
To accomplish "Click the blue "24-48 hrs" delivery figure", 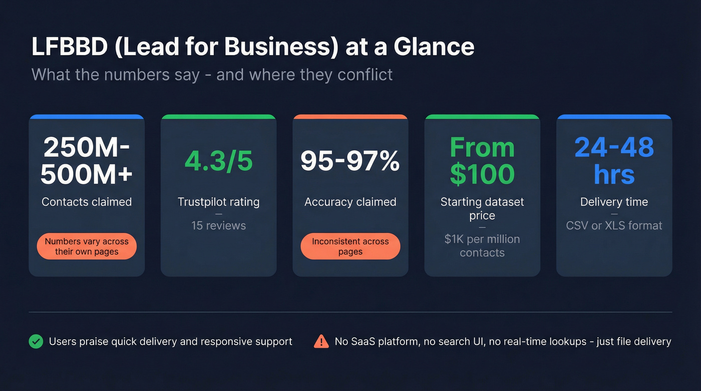I will point(614,161).
